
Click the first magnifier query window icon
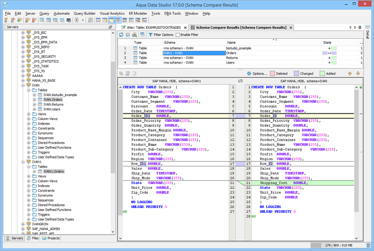tap(42, 20)
